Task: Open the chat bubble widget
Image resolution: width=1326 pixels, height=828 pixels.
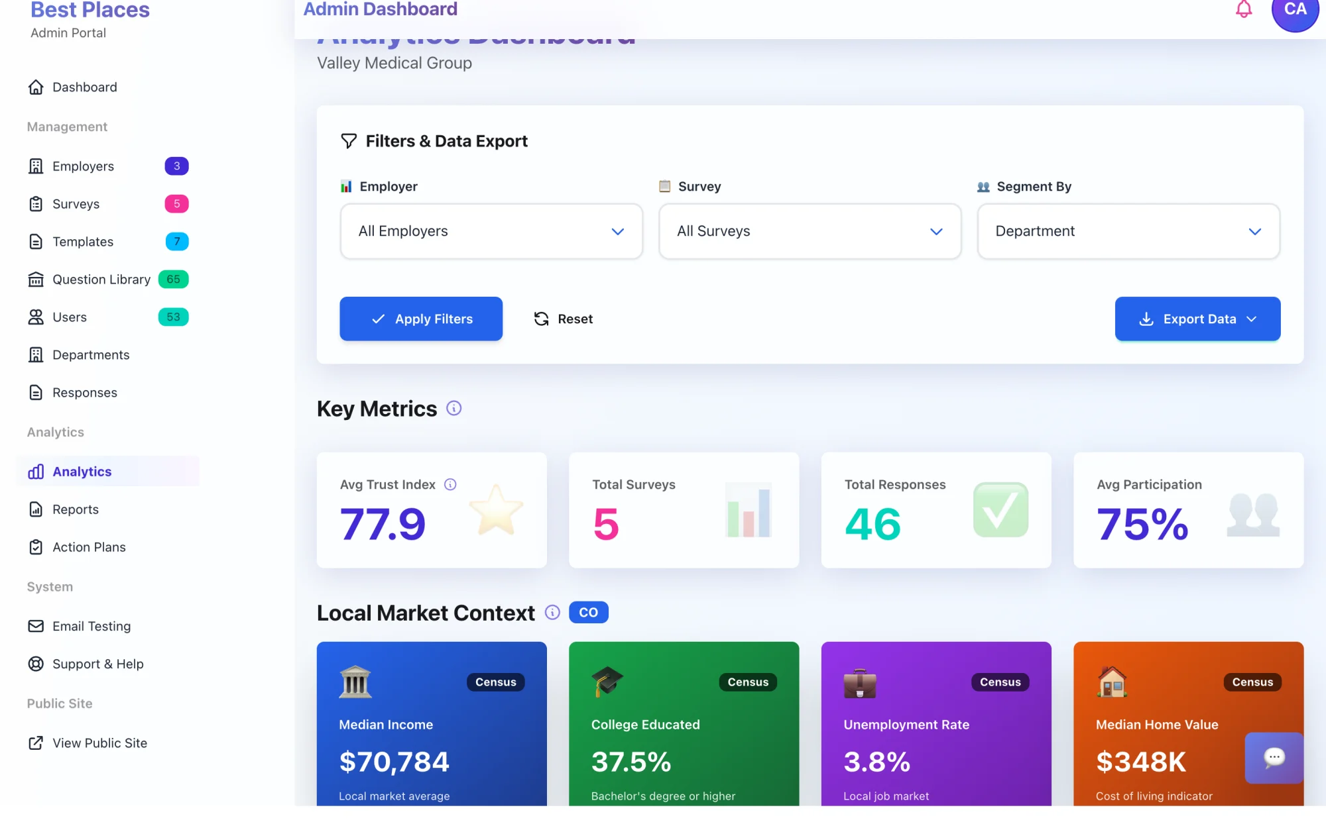Action: 1274,758
